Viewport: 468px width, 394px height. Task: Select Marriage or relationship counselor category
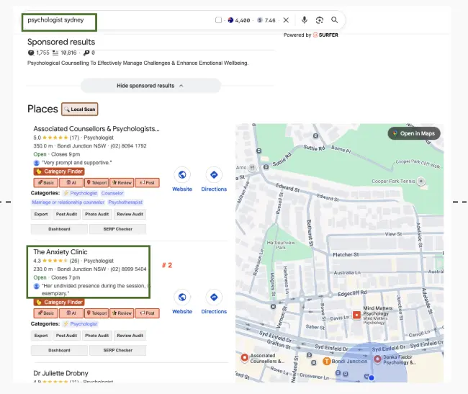click(x=68, y=202)
